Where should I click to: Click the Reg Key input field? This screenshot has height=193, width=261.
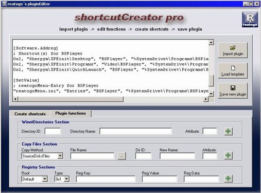pyautogui.click(x=106, y=179)
